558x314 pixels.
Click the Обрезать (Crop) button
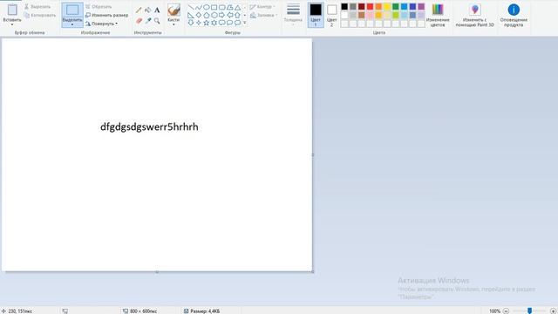[x=99, y=7]
